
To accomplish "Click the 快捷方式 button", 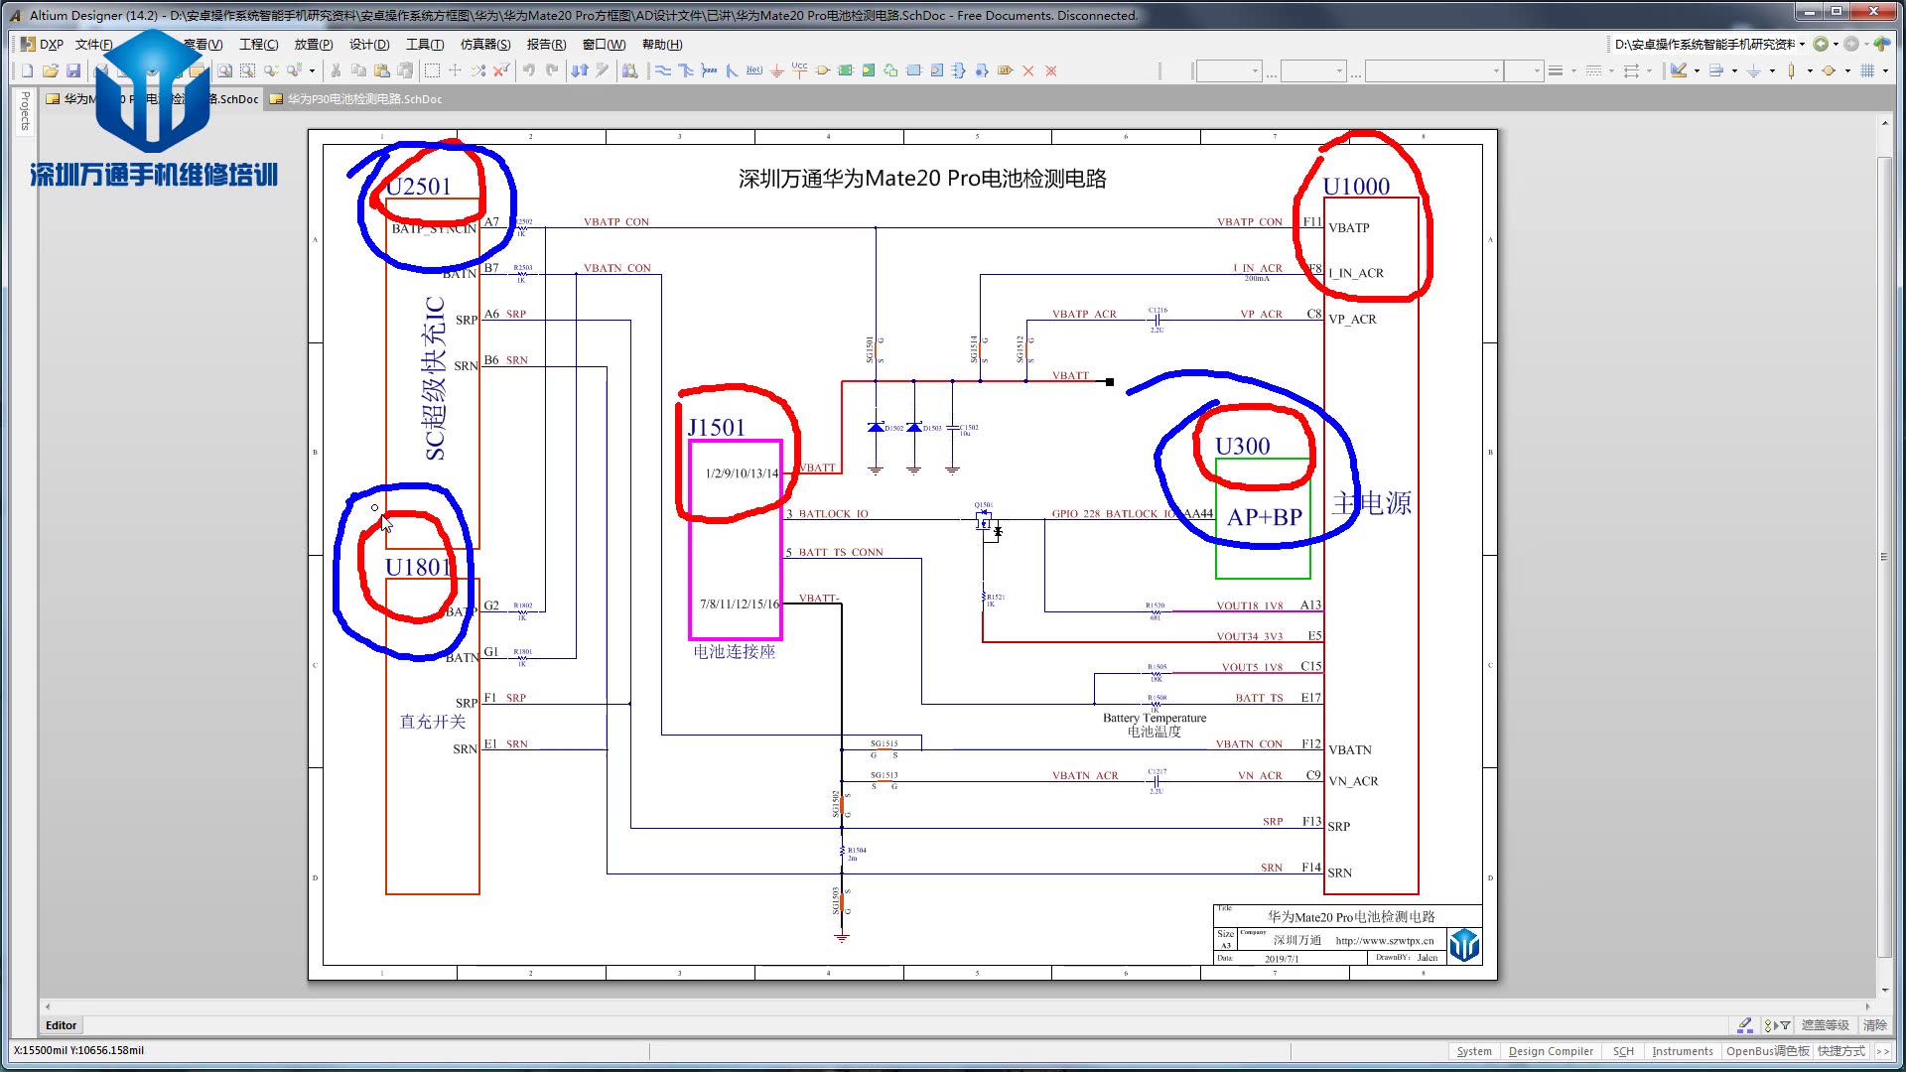I will click(1841, 1051).
